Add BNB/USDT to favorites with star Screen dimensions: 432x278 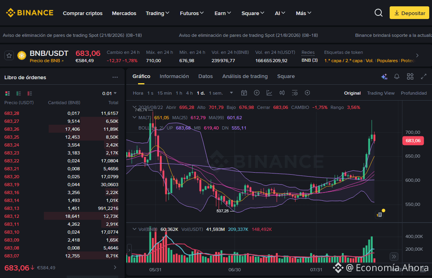tap(9, 56)
